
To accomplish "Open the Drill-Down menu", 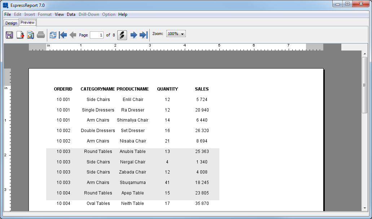I will click(89, 14).
